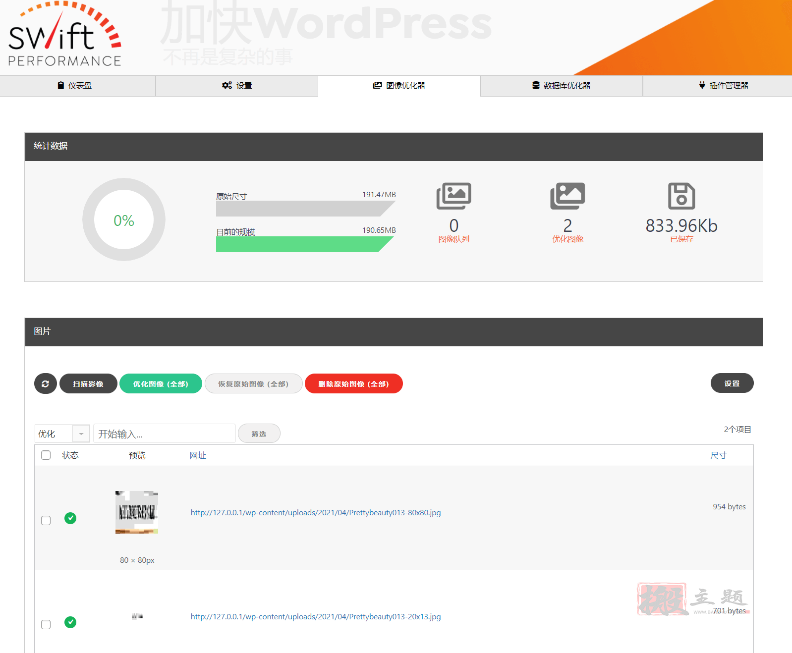Open the 仪表盘 dashboard tab
The width and height of the screenshot is (792, 653).
point(75,86)
